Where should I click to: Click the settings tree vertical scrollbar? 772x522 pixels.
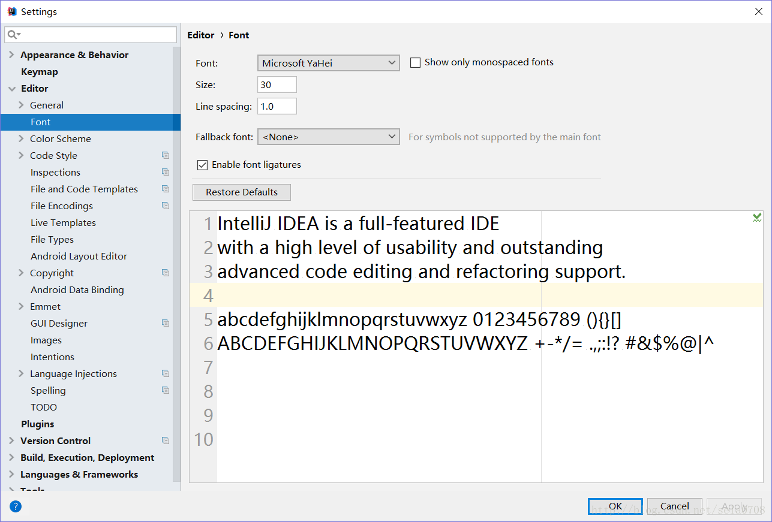tap(176, 264)
